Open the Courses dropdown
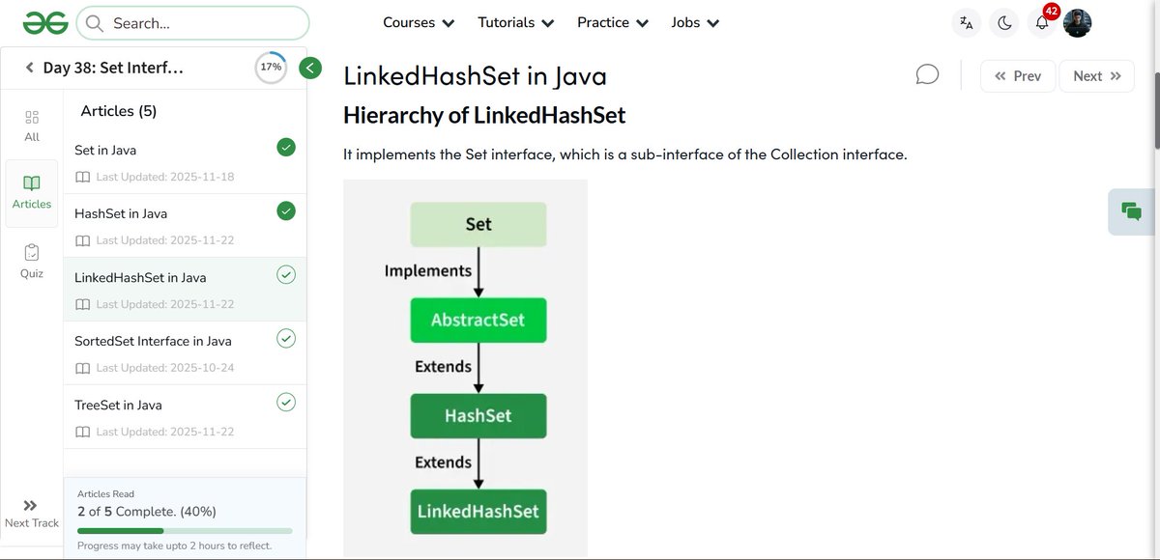 pos(418,21)
